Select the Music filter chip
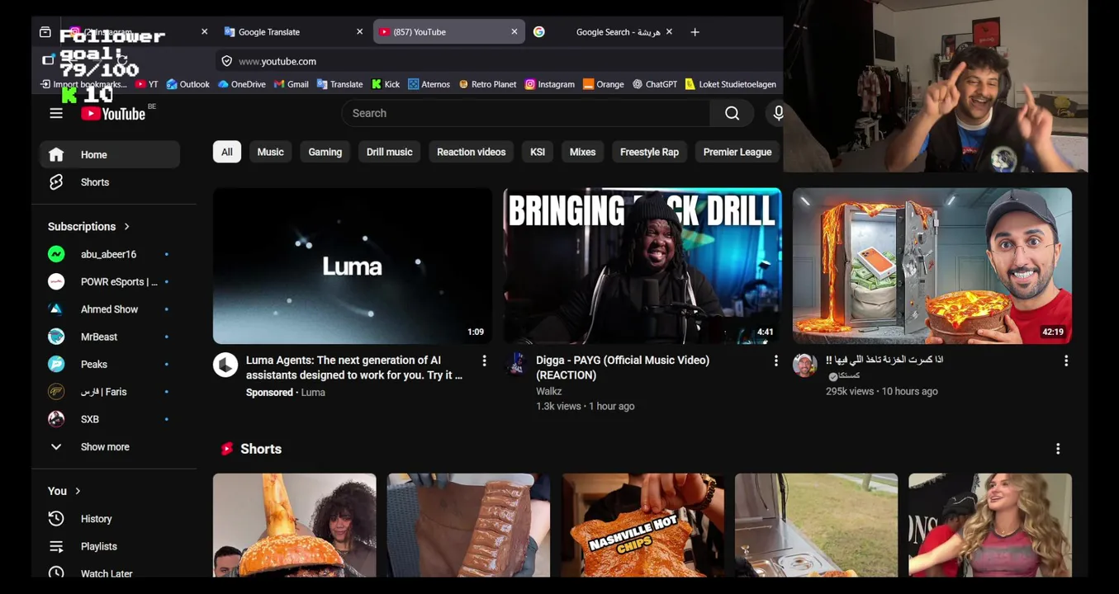Screen dimensions: 1119x594 pos(270,152)
